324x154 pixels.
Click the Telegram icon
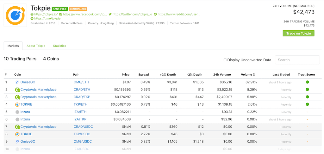32,18
